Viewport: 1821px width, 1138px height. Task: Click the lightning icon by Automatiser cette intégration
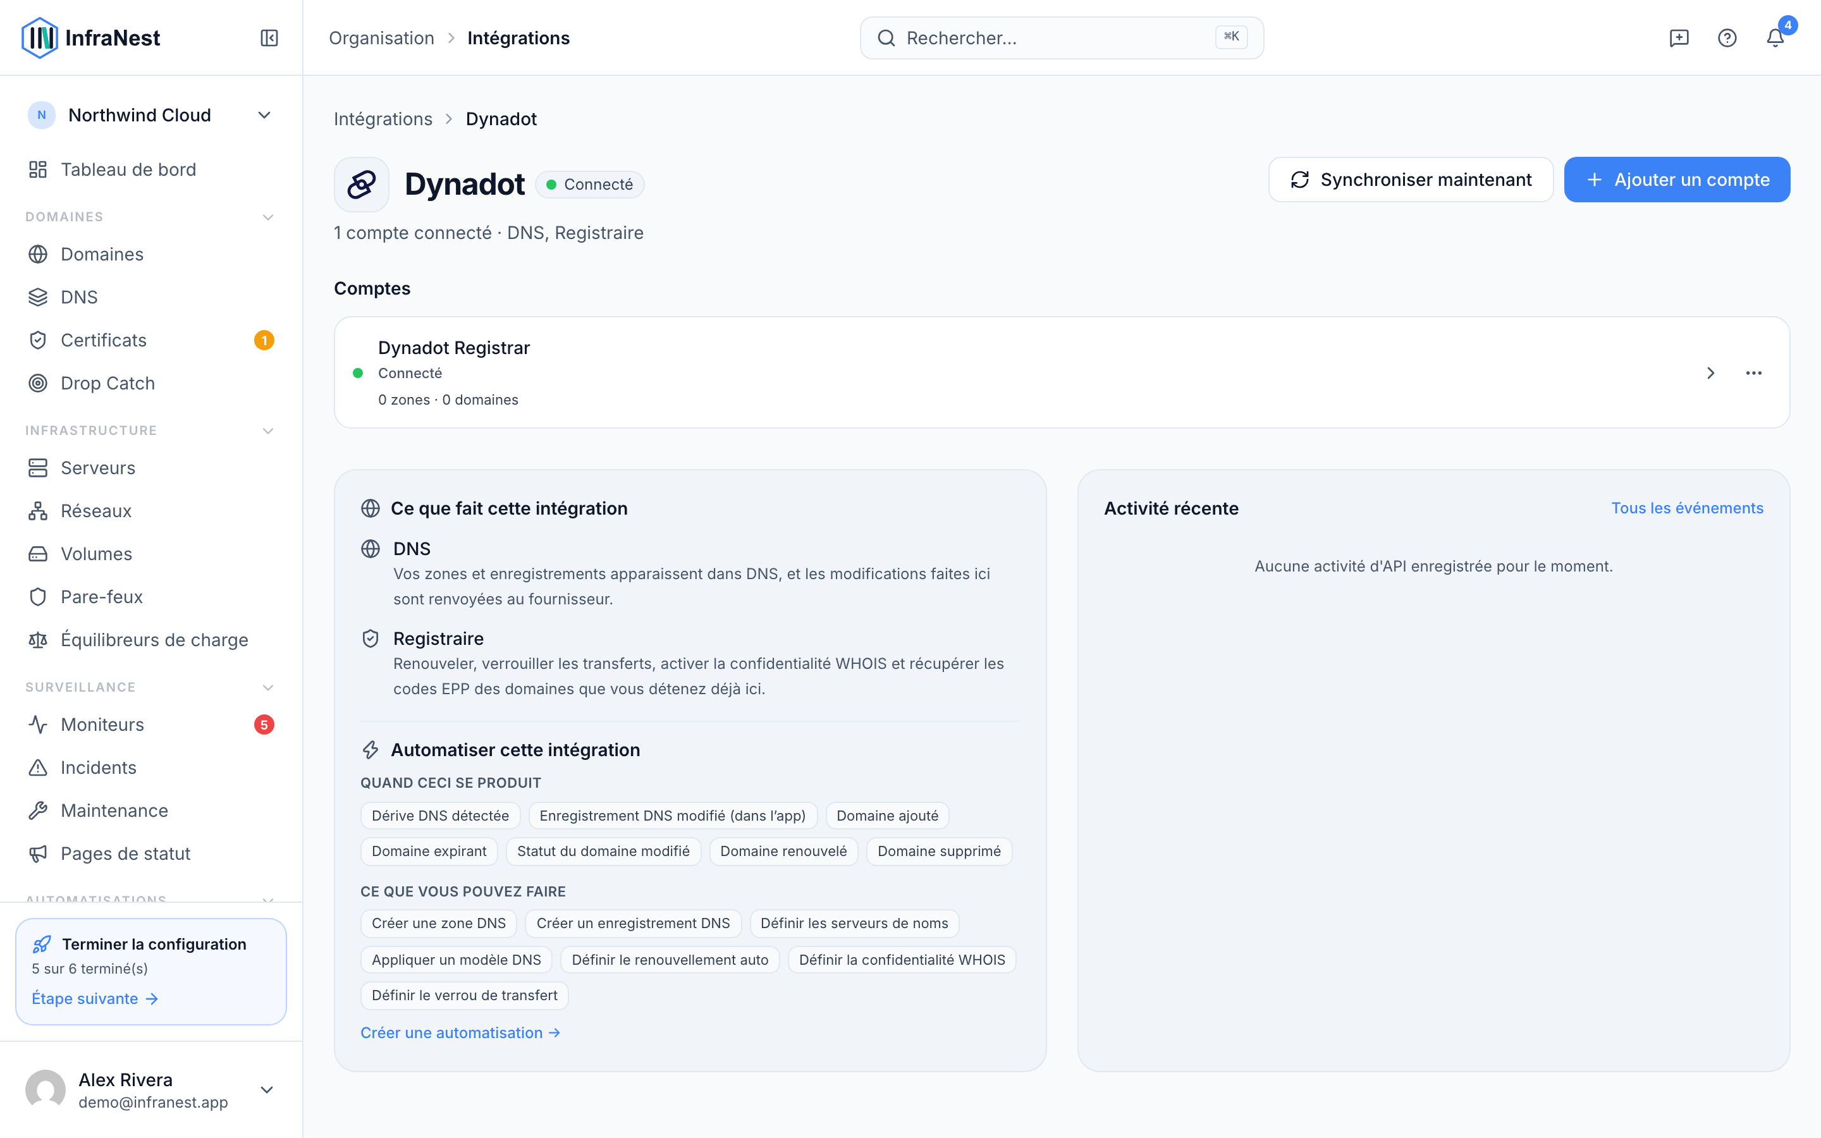click(x=371, y=750)
